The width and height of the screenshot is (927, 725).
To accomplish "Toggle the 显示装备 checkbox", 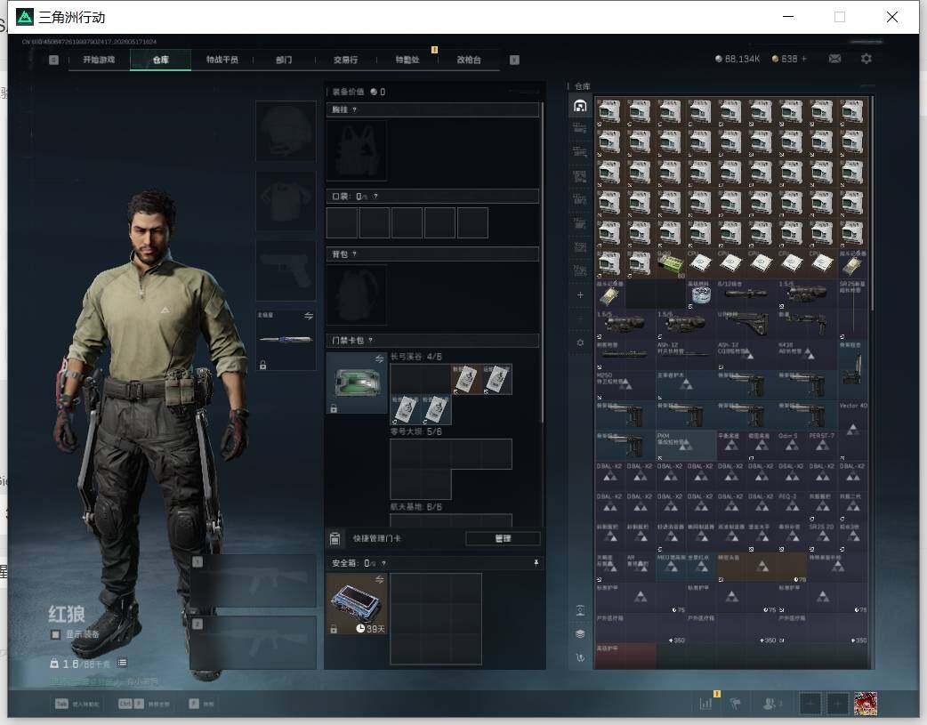I will pos(55,634).
